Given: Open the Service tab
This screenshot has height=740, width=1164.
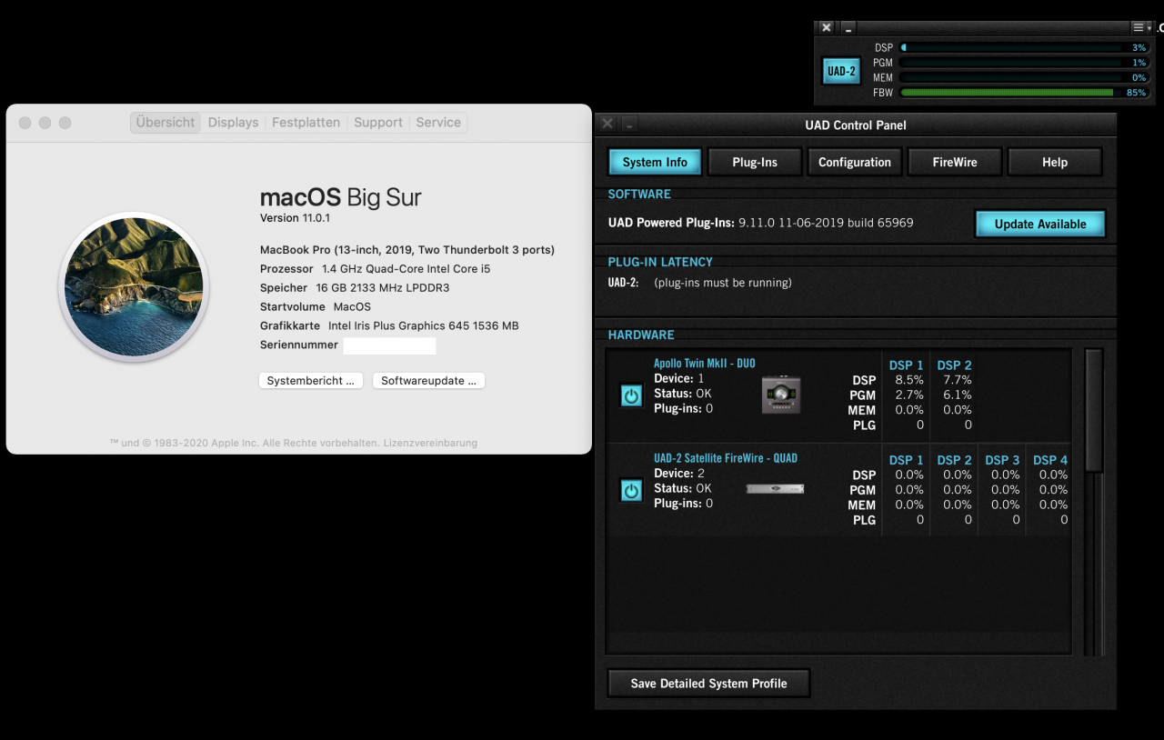Looking at the screenshot, I should 438,122.
